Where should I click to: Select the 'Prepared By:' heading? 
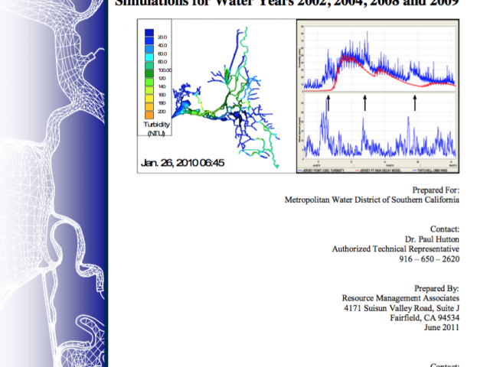pos(436,288)
